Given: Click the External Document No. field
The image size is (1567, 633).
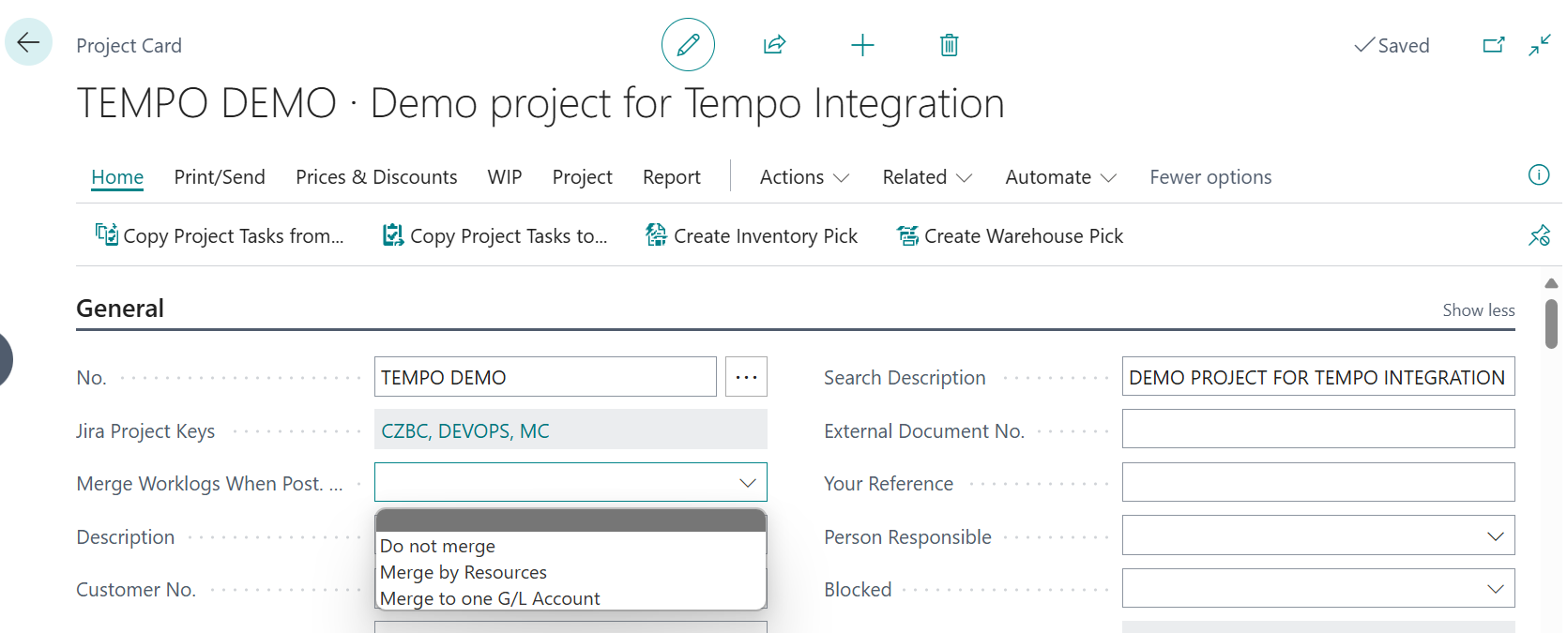Looking at the screenshot, I should point(1317,430).
